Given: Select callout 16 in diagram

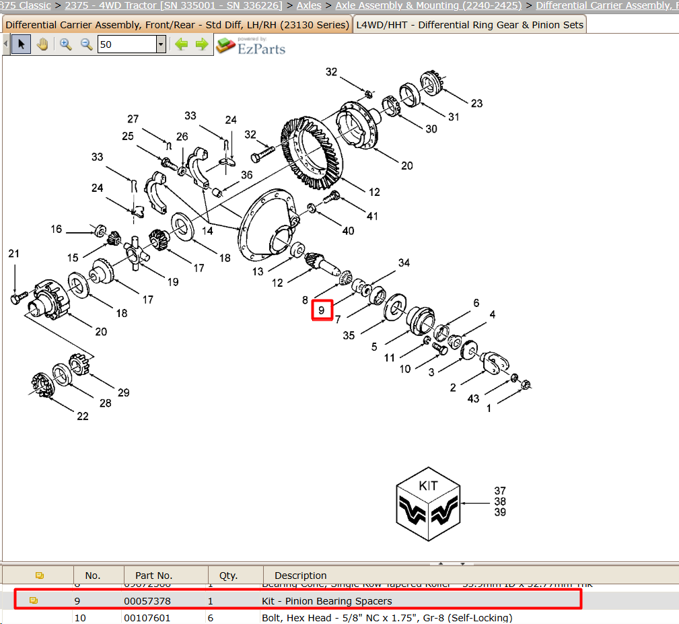Looking at the screenshot, I should coord(57,229).
